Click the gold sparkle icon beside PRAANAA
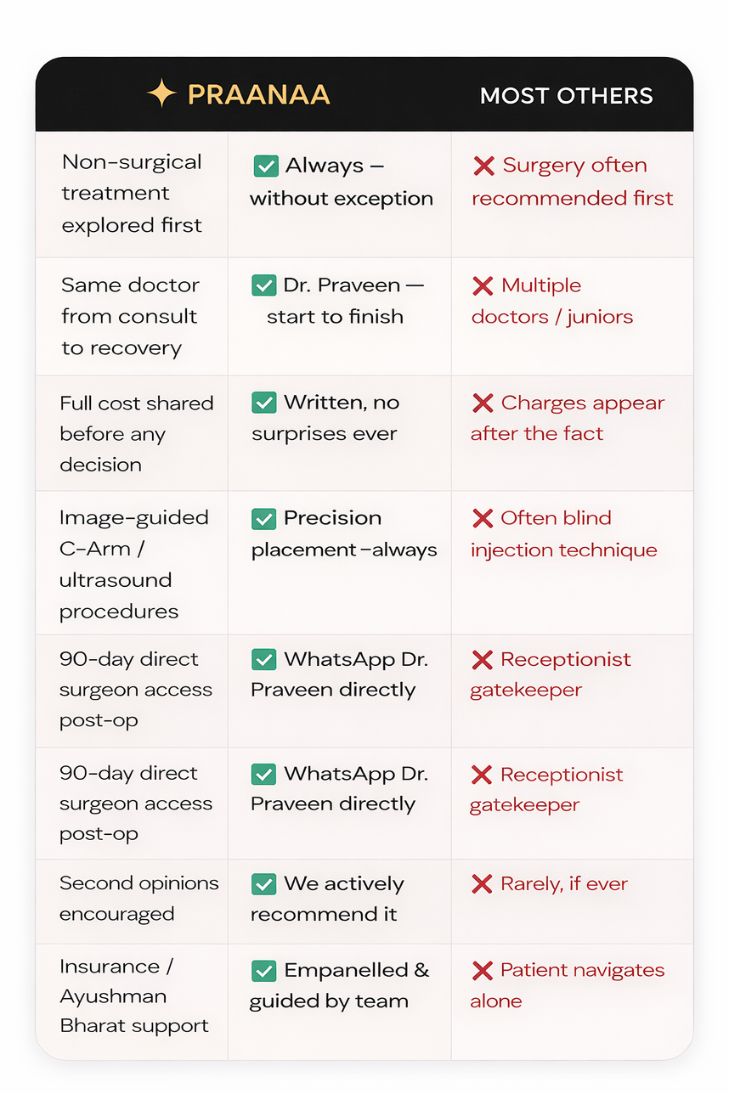729x1094 pixels. pos(161,93)
